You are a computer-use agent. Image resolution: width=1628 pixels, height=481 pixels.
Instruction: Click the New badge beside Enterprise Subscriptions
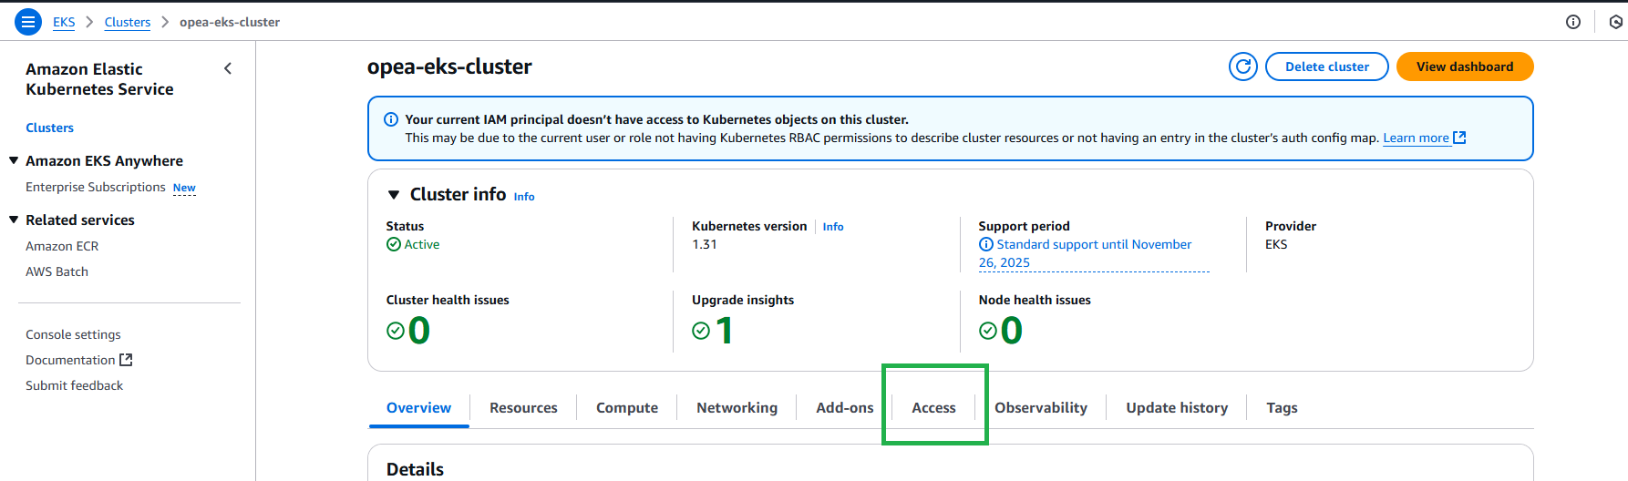[x=184, y=188]
